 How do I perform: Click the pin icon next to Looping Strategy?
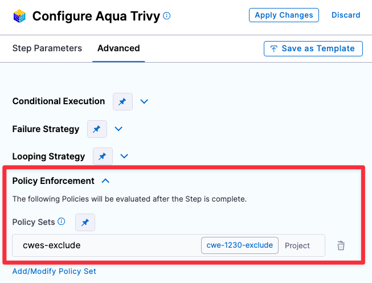click(x=103, y=156)
